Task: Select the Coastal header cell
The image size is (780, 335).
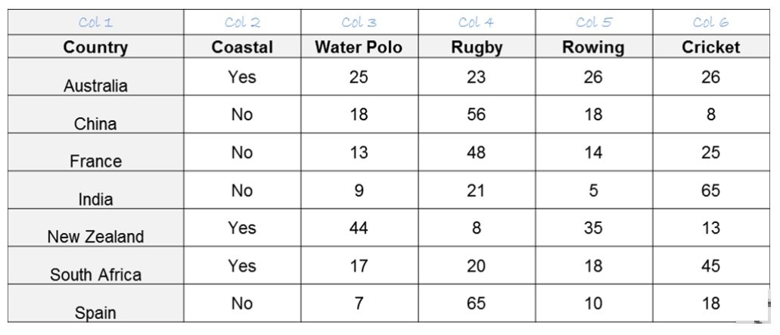Action: click(241, 47)
